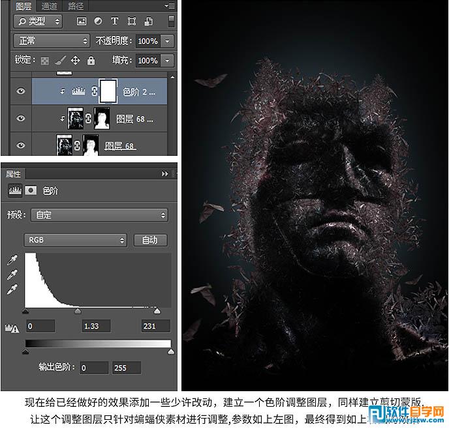Open the RGB channel dropdown
Screen dimensions: 449x429
75,240
